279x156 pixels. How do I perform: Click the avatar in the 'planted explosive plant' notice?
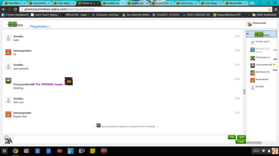click(99, 126)
